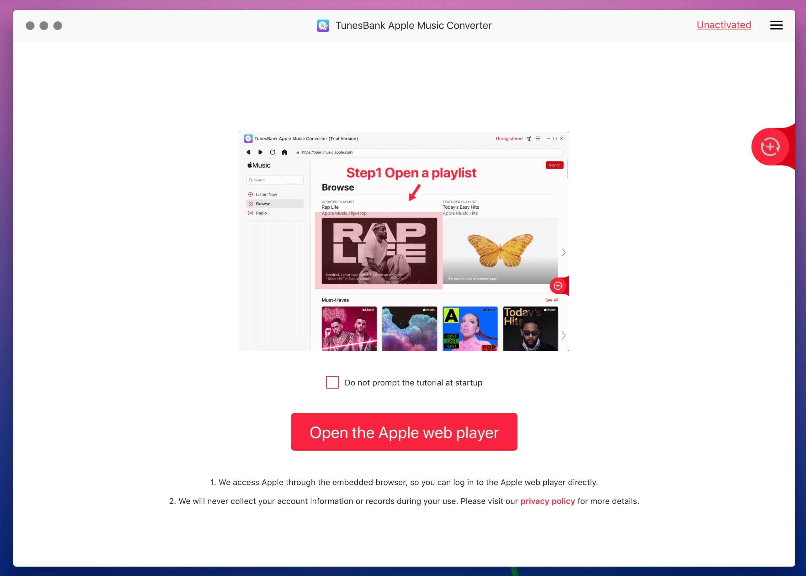Open the hamburger menu in the title bar
The image size is (806, 576).
click(776, 25)
